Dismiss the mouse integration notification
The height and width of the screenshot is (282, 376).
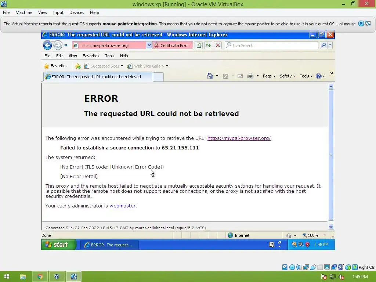361,23
